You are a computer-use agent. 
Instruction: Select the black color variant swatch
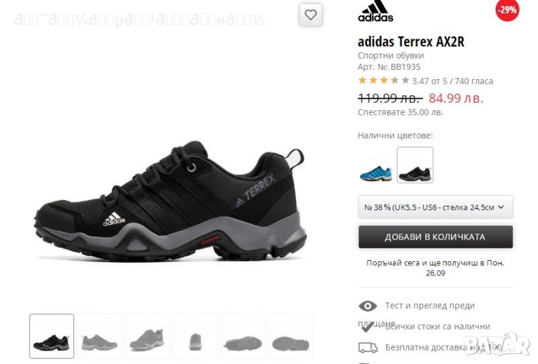(415, 165)
